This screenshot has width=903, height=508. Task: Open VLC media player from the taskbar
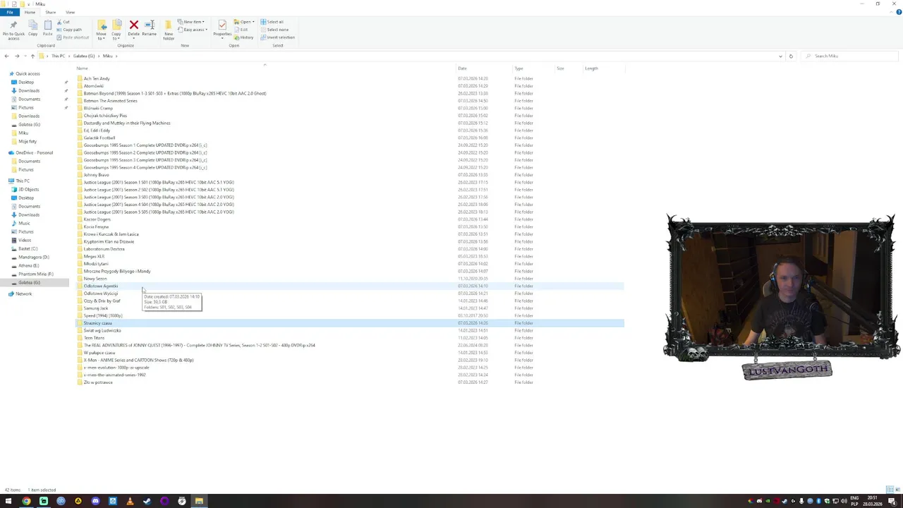pyautogui.click(x=130, y=501)
